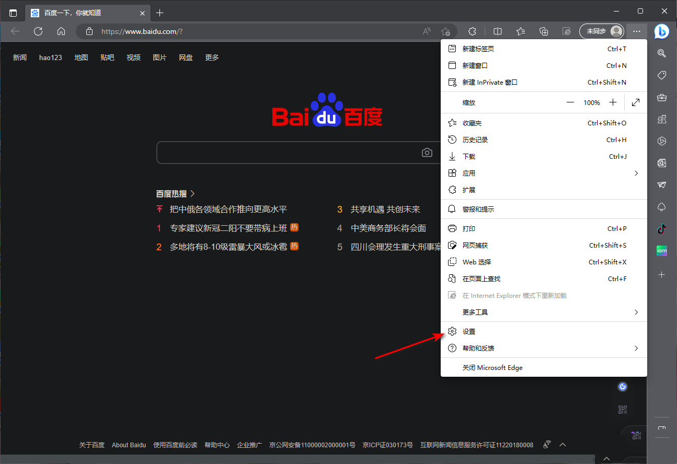The width and height of the screenshot is (677, 464).
Task: Open the 地图 link
Action: point(81,57)
